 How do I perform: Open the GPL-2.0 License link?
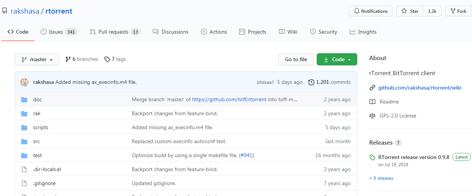click(398, 116)
